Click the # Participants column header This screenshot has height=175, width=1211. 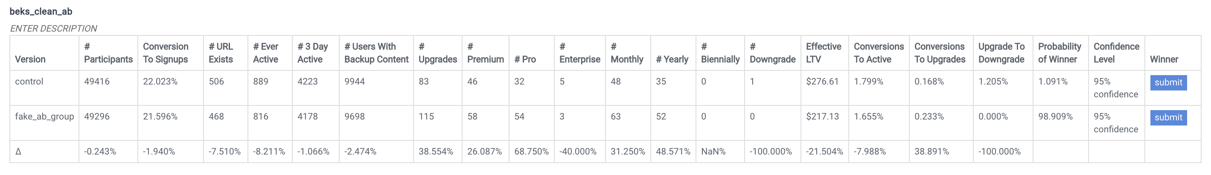pyautogui.click(x=108, y=53)
